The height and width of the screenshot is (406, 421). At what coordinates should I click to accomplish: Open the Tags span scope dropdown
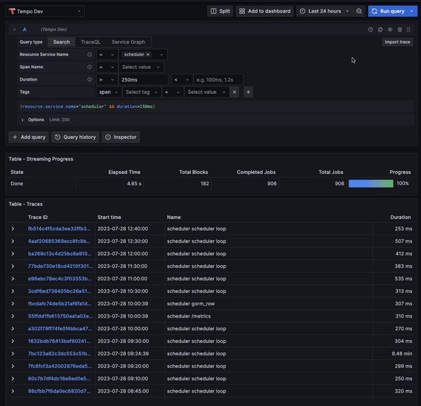pos(109,92)
